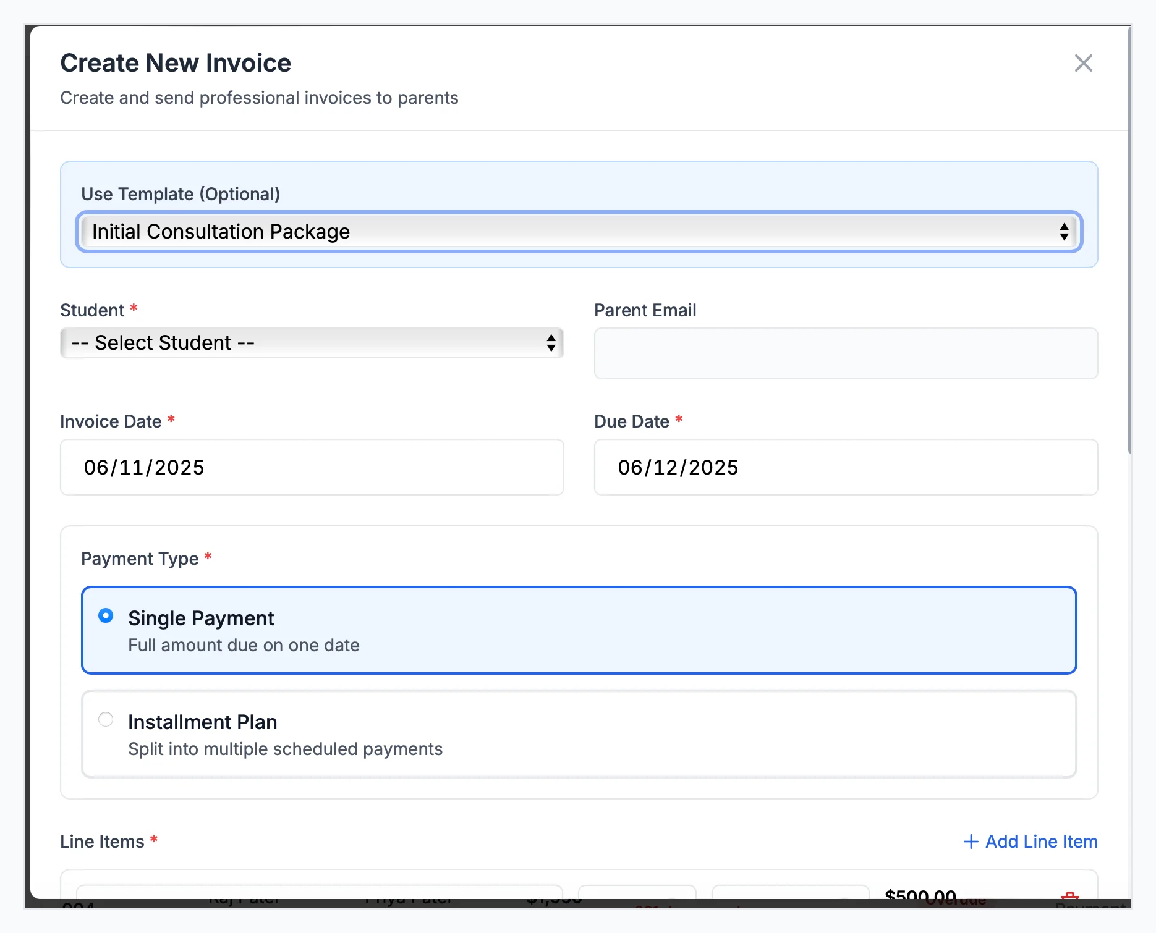Click the stepper arrows on the template selector
1156x933 pixels.
click(1065, 232)
